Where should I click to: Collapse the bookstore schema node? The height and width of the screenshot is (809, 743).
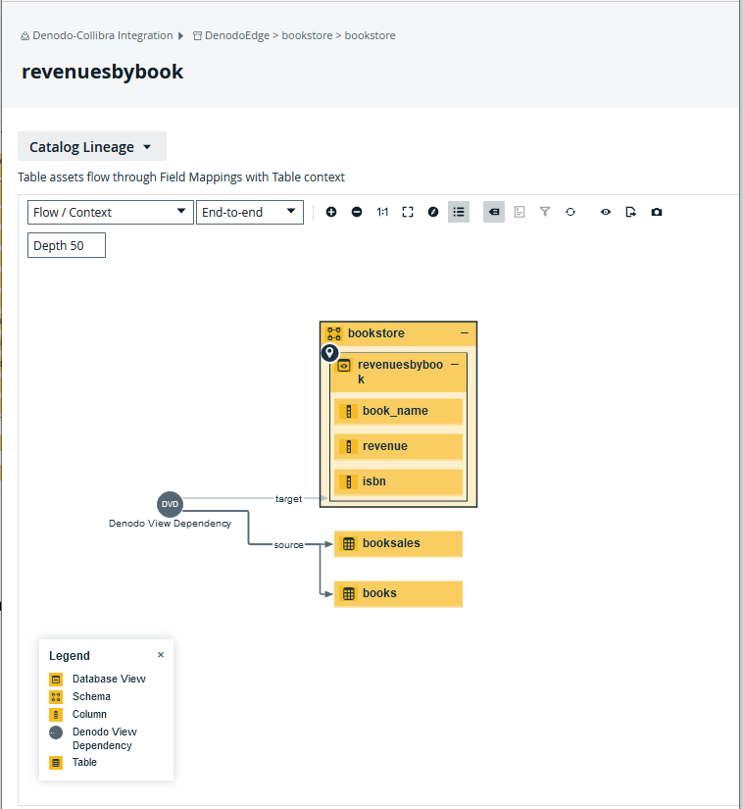[465, 333]
